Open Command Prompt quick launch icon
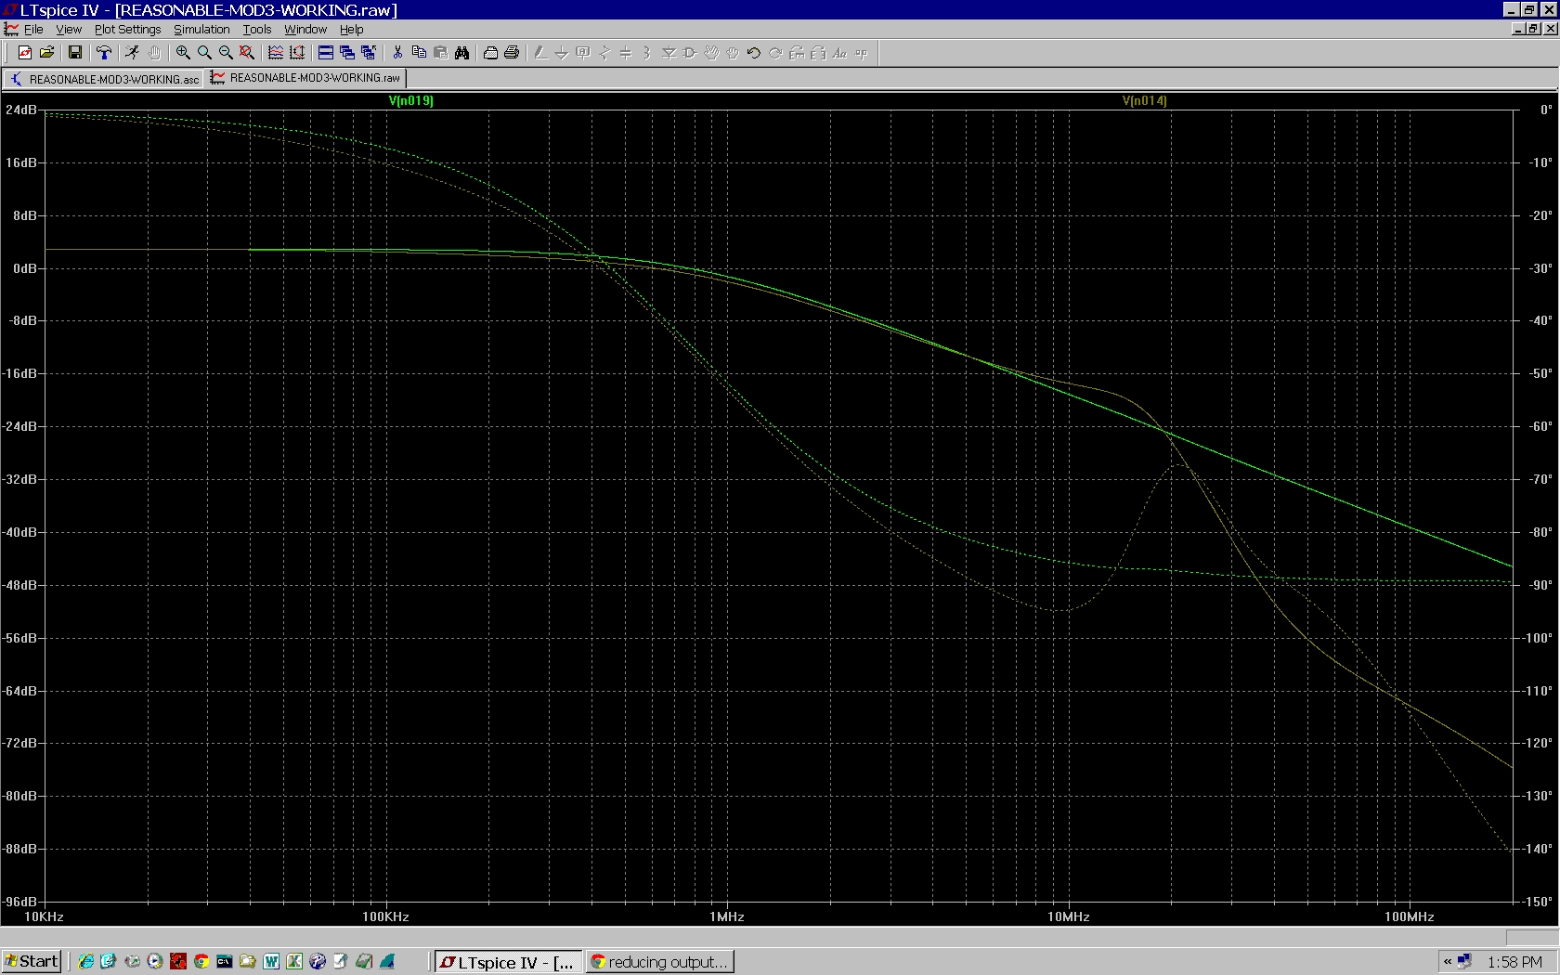Image resolution: width=1560 pixels, height=975 pixels. coord(225,961)
